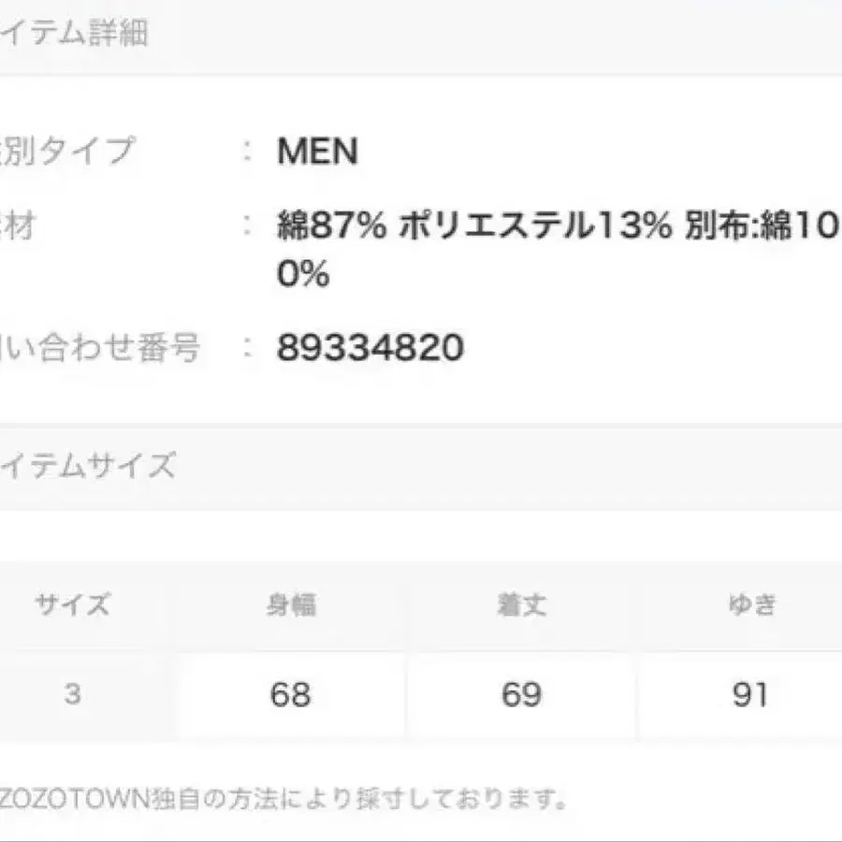Select the ゆき column header
842x842 pixels.
(751, 604)
